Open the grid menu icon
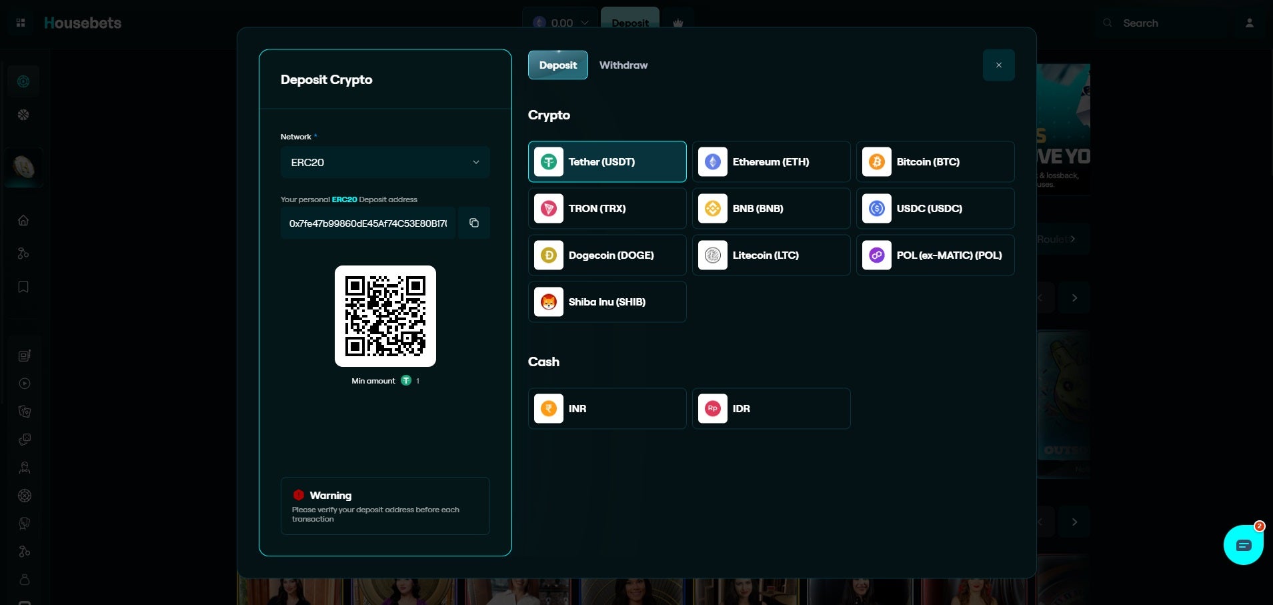1273x605 pixels. click(x=21, y=23)
